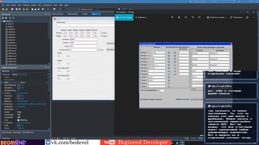
Task: Open the Component menu
Action: [47, 5]
